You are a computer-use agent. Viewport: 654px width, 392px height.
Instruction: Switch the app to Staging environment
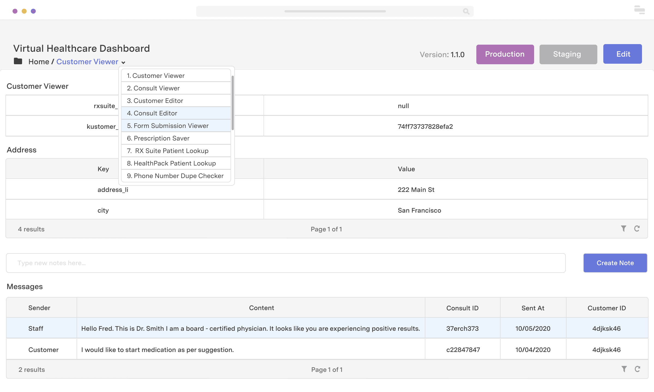pyautogui.click(x=568, y=54)
